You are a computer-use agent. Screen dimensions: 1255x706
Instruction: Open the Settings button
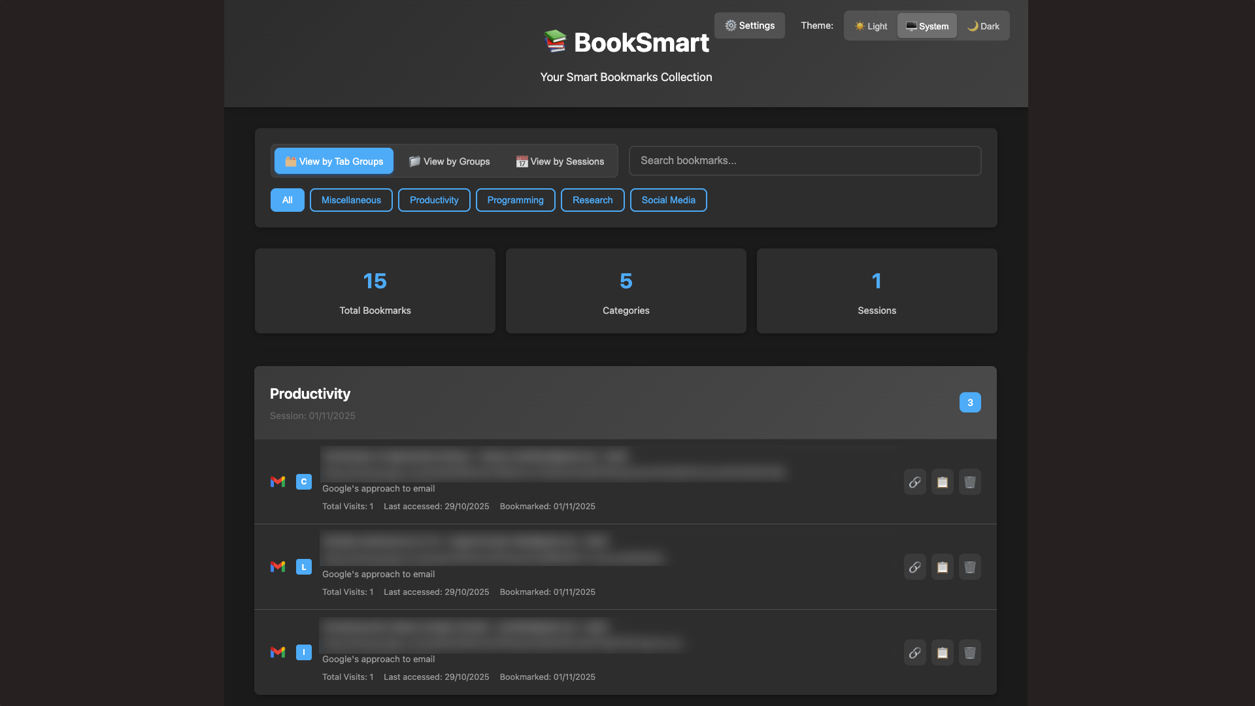[x=749, y=25]
